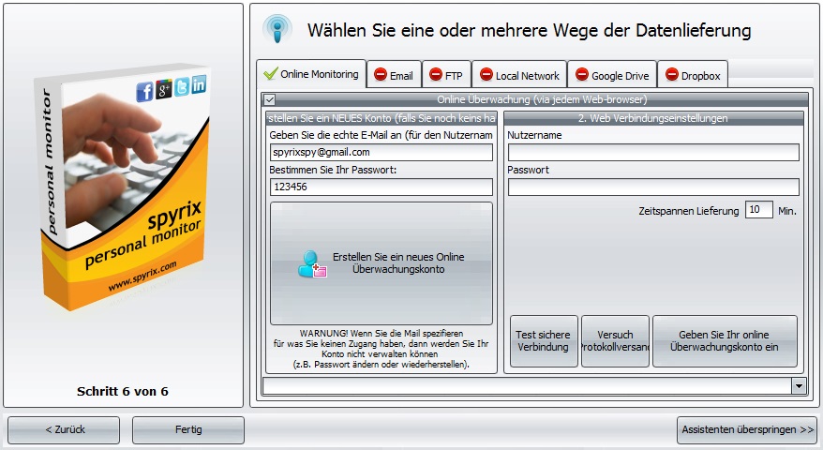
Task: Click the '2. Web Verbindungseinstellungen' header
Action: 653,118
